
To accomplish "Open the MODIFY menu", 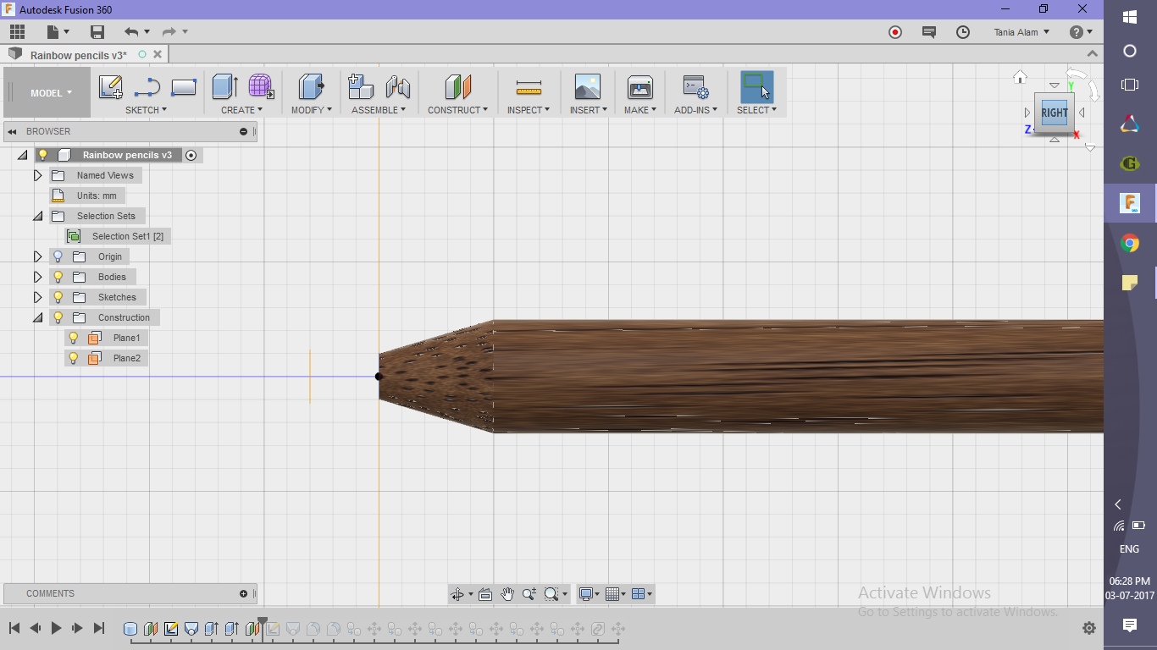I will click(312, 110).
